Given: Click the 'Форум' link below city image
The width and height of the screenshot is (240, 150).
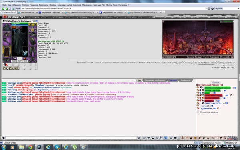Looking at the screenshot, I should tap(206, 57).
